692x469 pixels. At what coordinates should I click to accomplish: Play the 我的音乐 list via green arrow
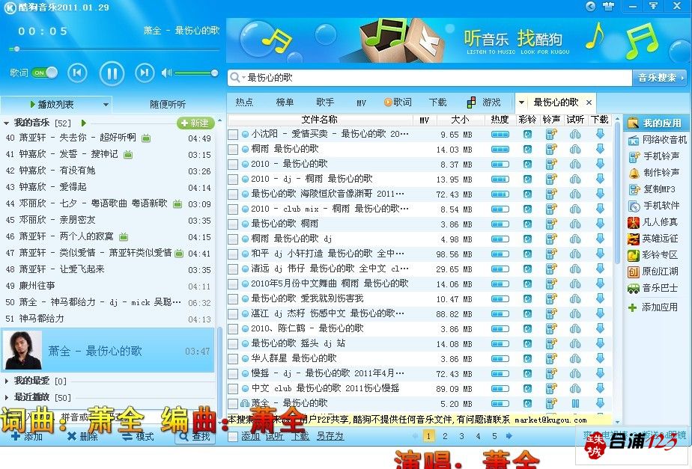point(83,123)
